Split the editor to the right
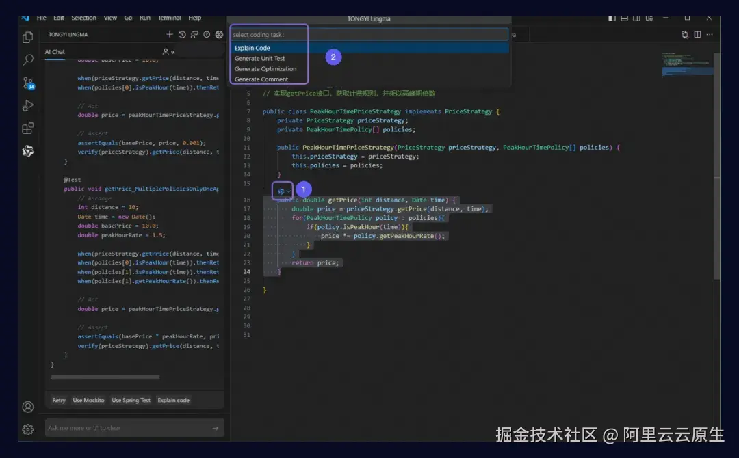 point(697,34)
